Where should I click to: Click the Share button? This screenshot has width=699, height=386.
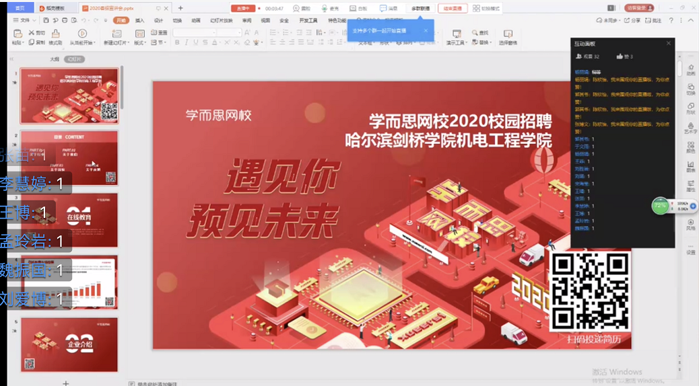point(632,20)
